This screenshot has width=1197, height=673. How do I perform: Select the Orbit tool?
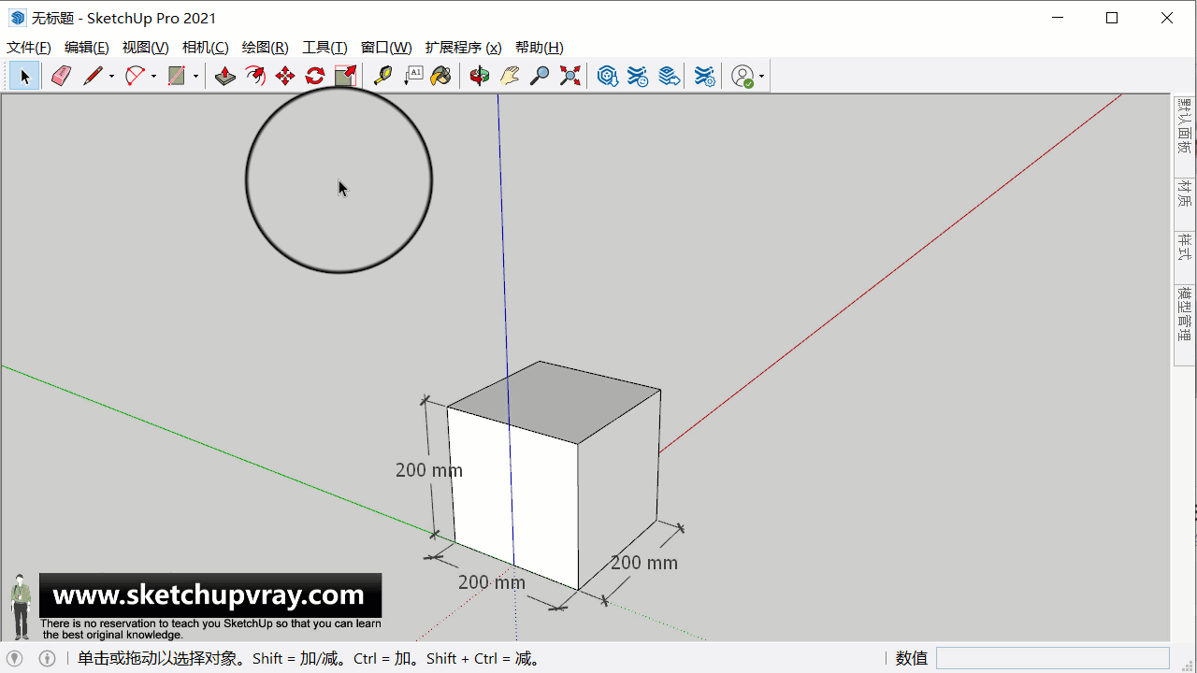[480, 77]
